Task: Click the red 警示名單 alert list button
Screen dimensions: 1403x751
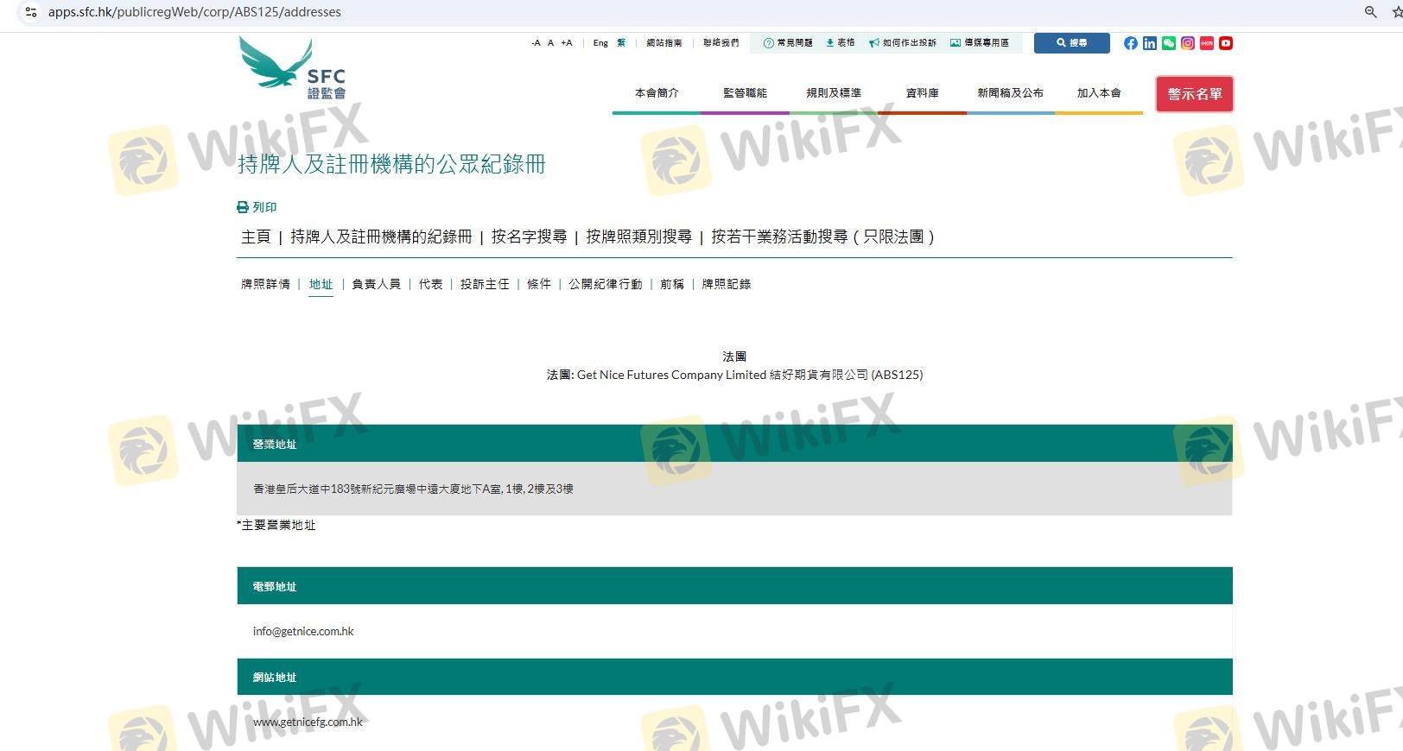Action: pos(1195,94)
